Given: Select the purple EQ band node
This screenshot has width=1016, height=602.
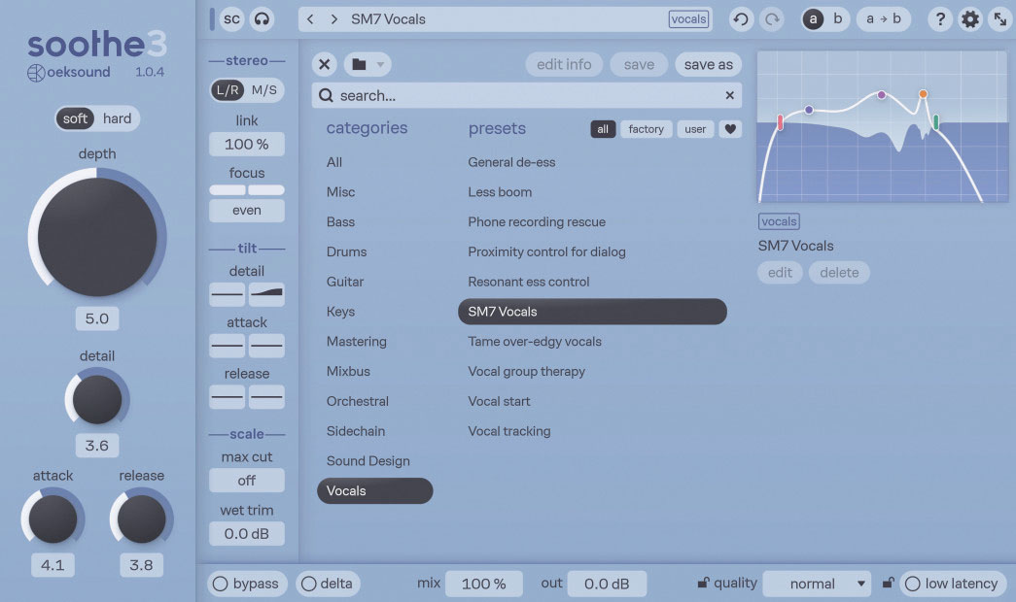Looking at the screenshot, I should [881, 95].
